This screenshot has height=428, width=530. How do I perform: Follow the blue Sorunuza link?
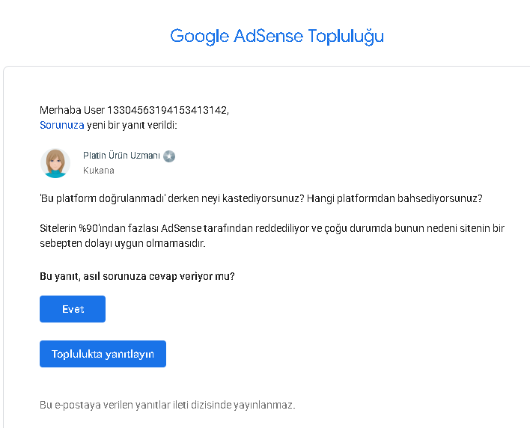click(x=62, y=125)
